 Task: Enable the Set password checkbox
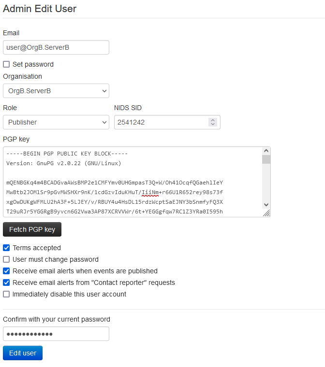pos(6,64)
